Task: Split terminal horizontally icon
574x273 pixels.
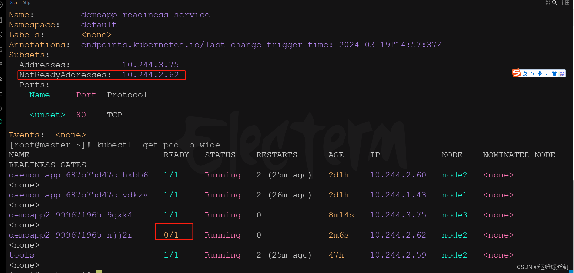Action: pyautogui.click(x=567, y=2)
